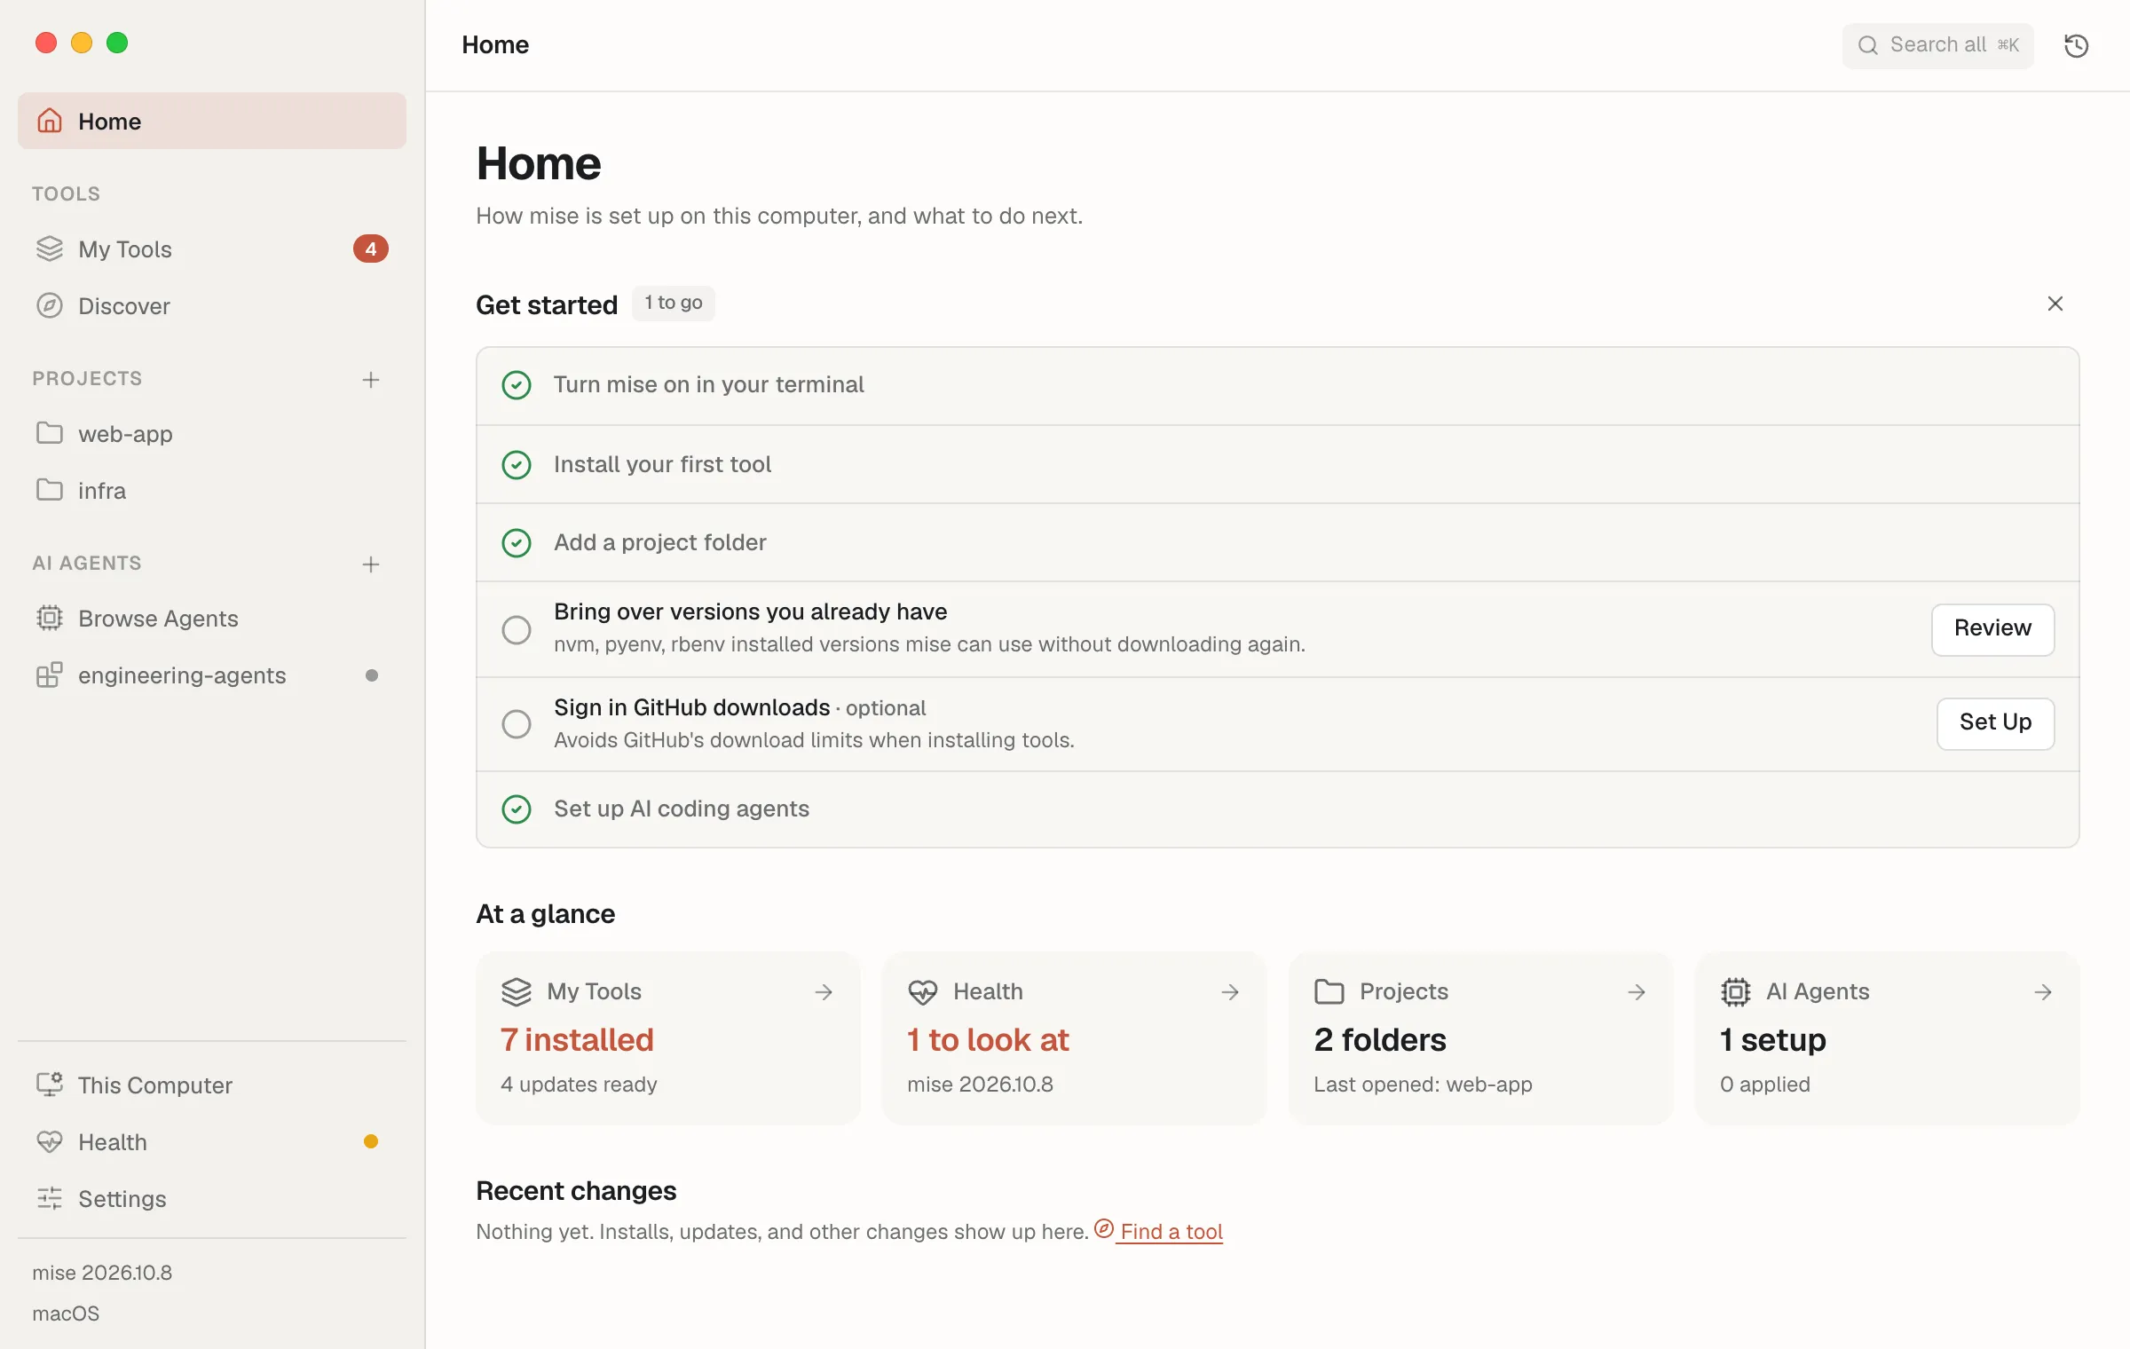This screenshot has height=1349, width=2130.
Task: Click the 'macOS' text in sidebar footer
Action: [x=66, y=1313]
